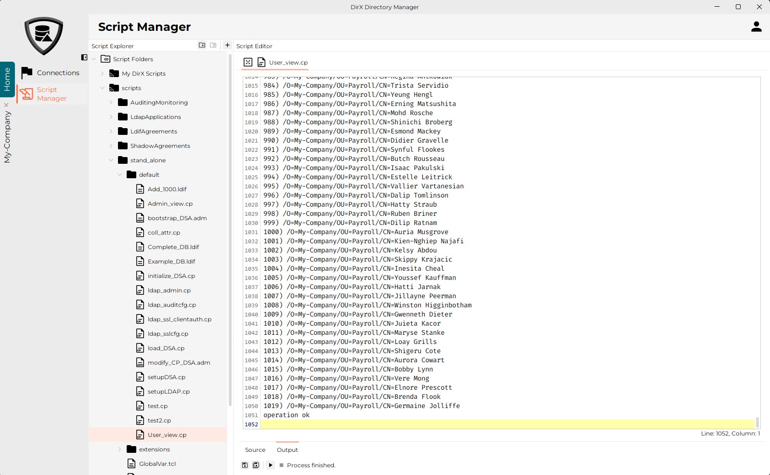Click the GlobalVar.tcl file icon
770x475 pixels.
coord(131,464)
